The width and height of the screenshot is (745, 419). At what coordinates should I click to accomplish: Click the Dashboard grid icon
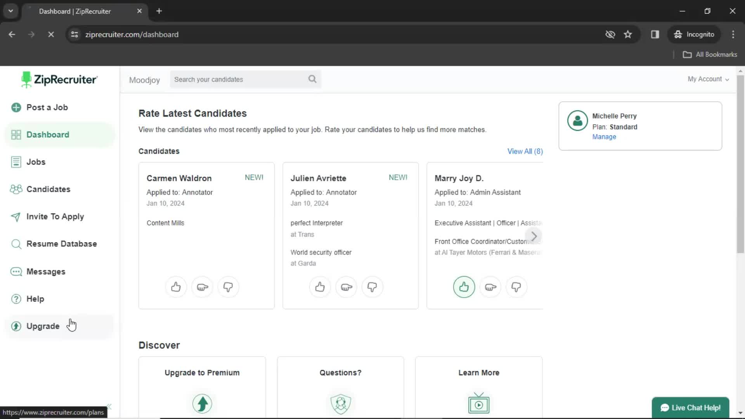pyautogui.click(x=16, y=135)
